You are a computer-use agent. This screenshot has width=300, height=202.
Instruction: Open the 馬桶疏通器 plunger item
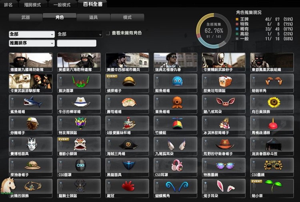[272, 125]
